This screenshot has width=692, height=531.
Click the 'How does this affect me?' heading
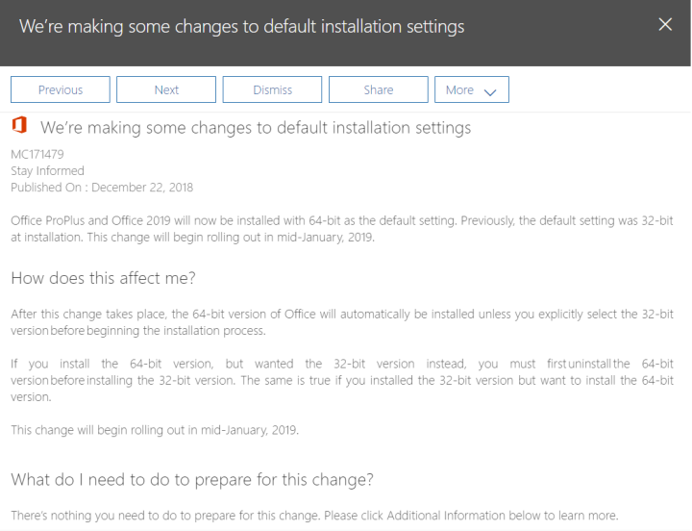coord(103,278)
